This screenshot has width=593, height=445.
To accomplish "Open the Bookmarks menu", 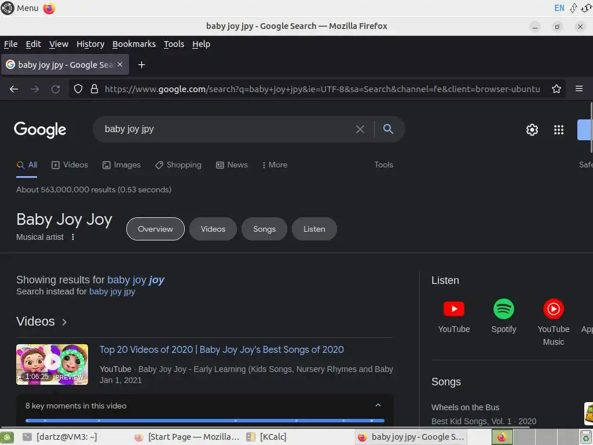I will [x=134, y=44].
